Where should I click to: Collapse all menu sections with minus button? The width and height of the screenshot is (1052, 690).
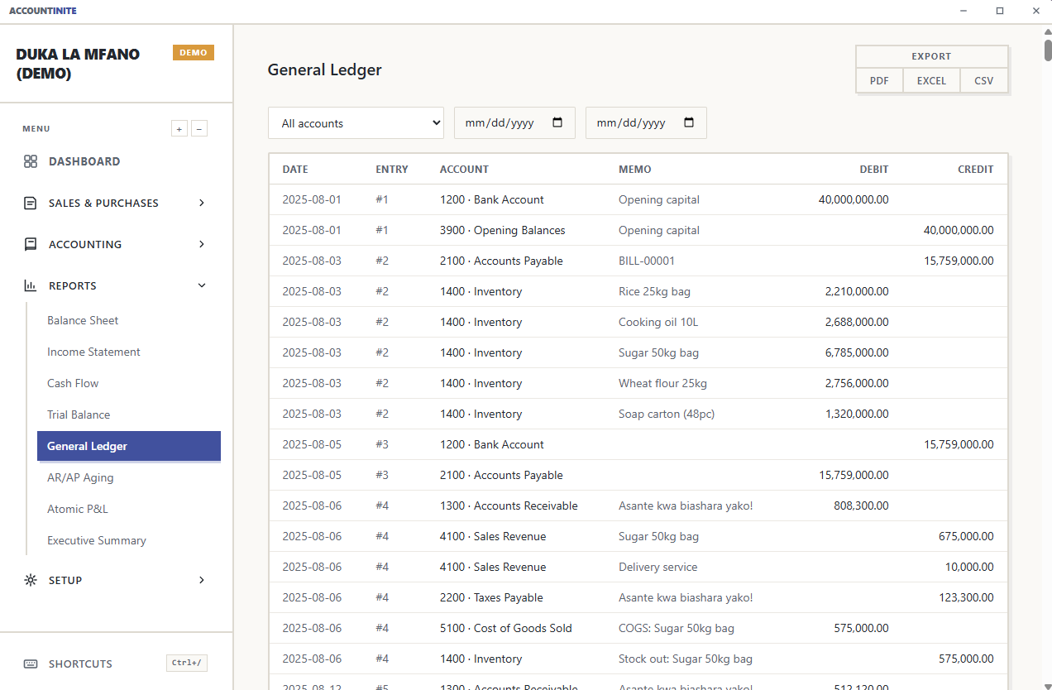(199, 128)
